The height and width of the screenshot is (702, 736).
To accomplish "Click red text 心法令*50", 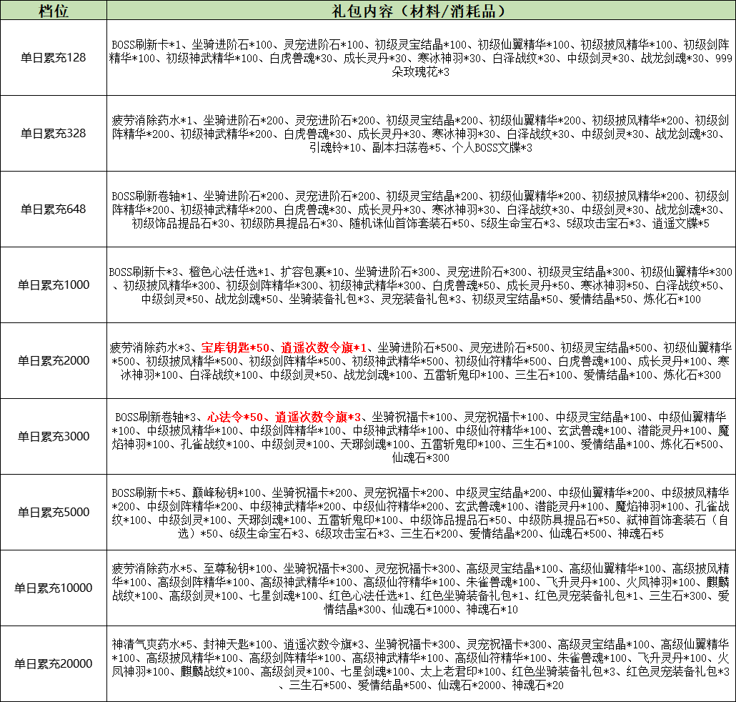I will point(234,417).
